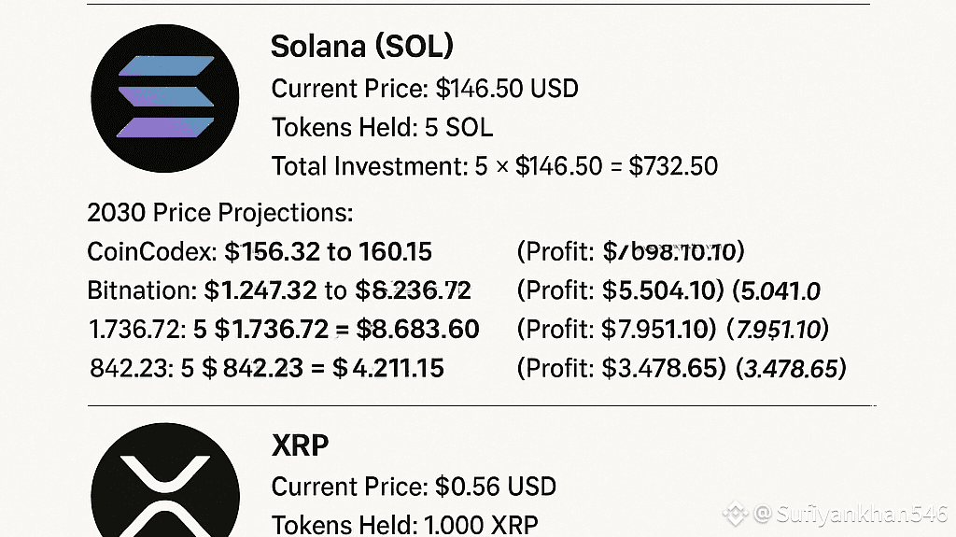956x537 pixels.
Task: Select the "Tokens Held: 1.000 XRP" text
Action: pos(404,525)
